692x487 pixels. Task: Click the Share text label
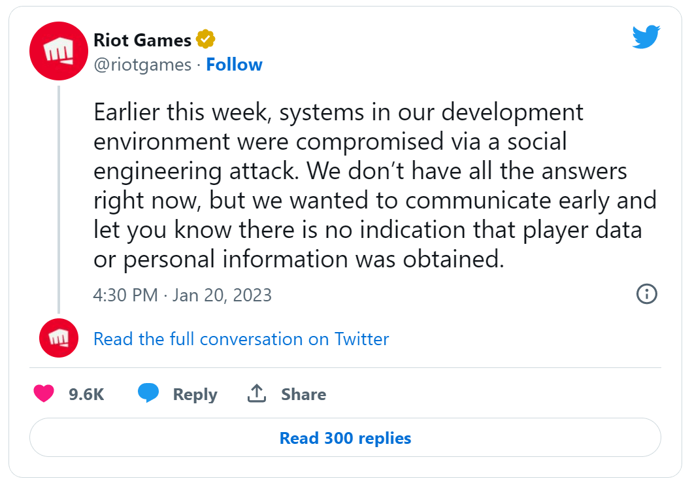point(304,394)
